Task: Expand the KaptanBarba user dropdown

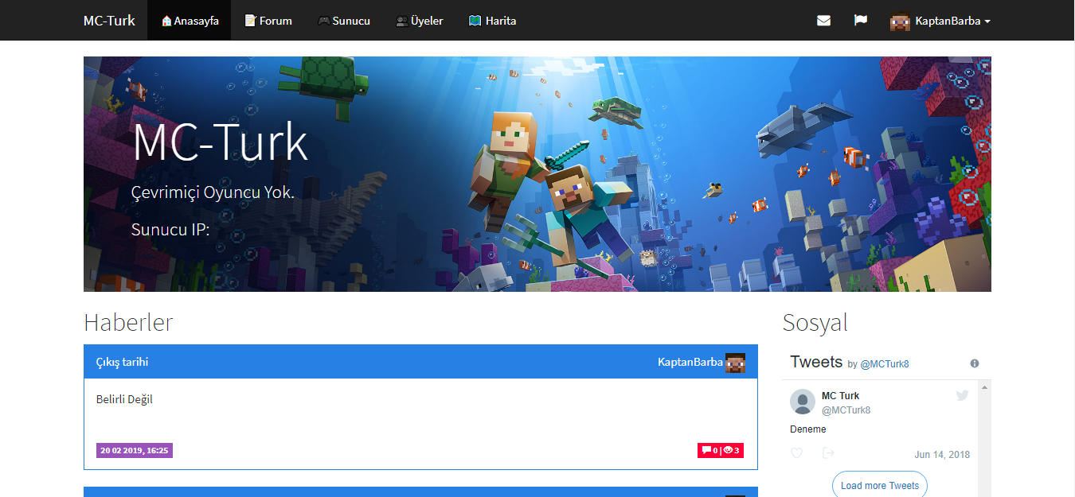Action: [x=953, y=21]
